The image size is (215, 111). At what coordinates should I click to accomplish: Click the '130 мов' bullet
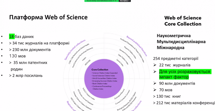pyautogui.click(x=17, y=56)
